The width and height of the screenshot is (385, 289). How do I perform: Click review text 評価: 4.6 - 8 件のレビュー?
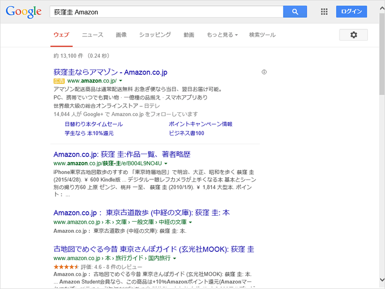pos(111,267)
